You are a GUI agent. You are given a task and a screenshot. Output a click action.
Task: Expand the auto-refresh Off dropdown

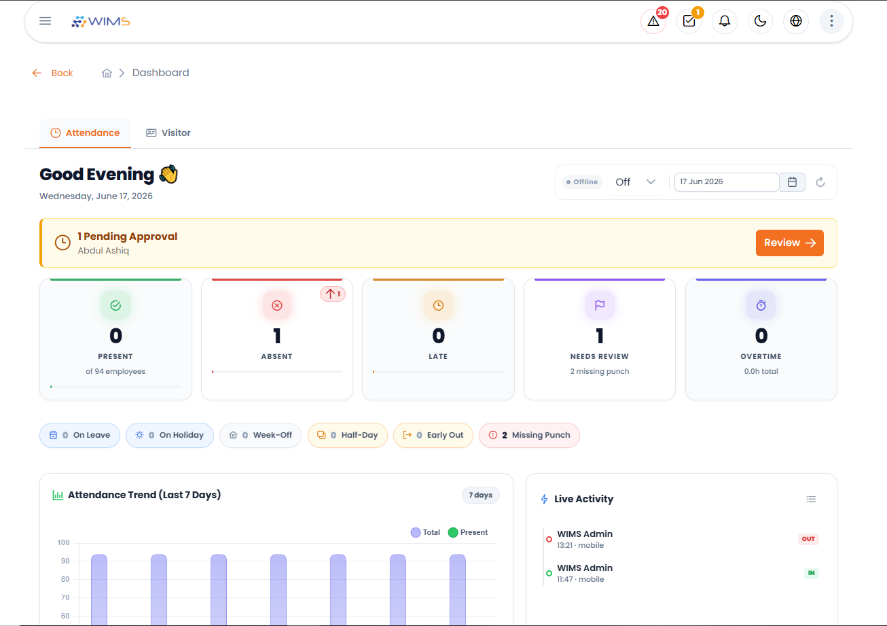coord(635,182)
